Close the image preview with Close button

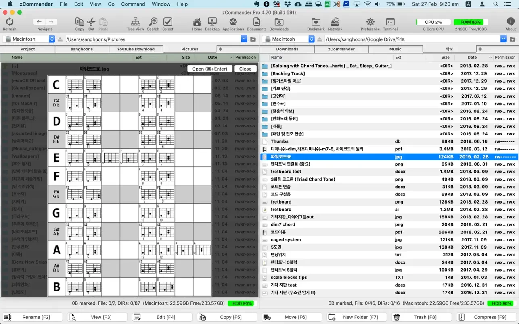245,69
